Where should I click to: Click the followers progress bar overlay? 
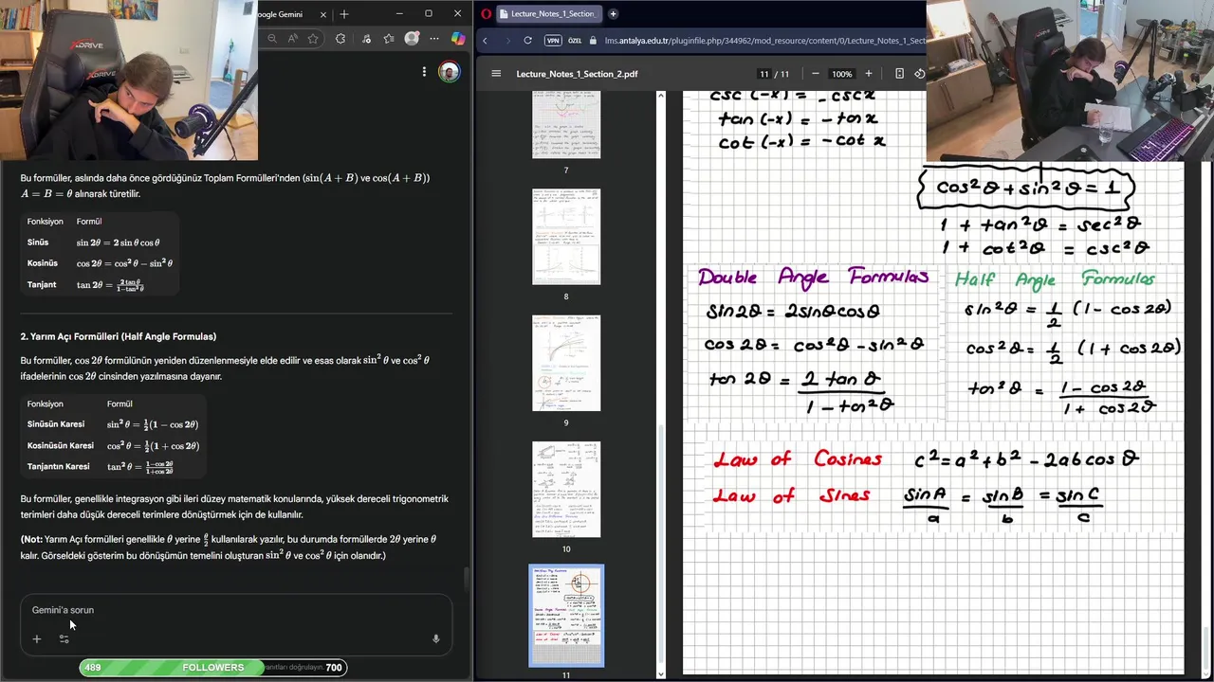(212, 668)
